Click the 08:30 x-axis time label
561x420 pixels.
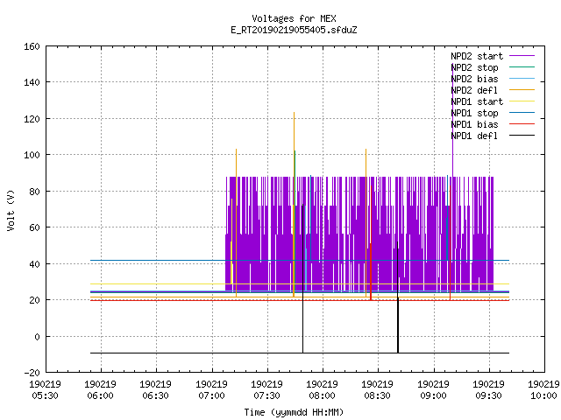coord(378,395)
